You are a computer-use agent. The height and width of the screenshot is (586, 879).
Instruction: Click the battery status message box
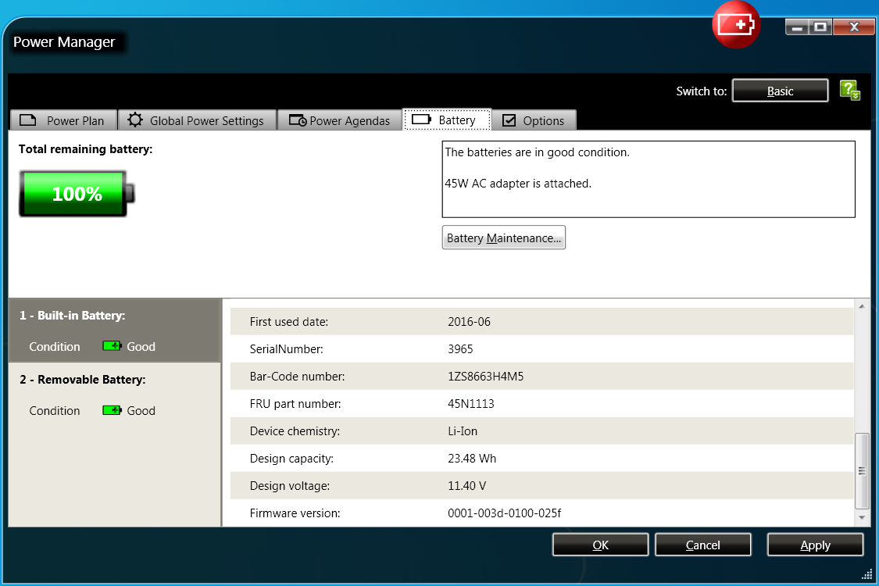click(x=649, y=180)
